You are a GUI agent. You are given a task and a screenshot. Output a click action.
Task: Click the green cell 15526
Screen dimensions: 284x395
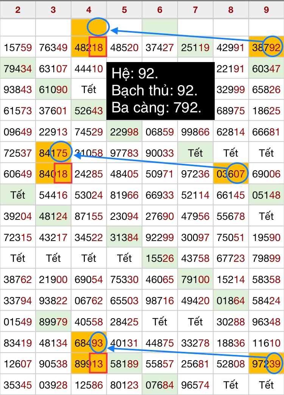160,258
